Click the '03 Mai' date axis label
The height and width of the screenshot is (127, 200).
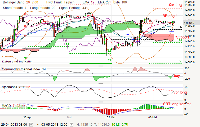click(x=153, y=117)
